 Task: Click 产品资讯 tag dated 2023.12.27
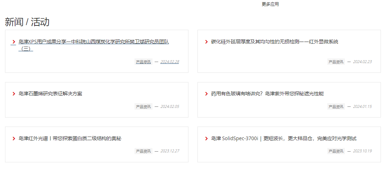point(144,151)
